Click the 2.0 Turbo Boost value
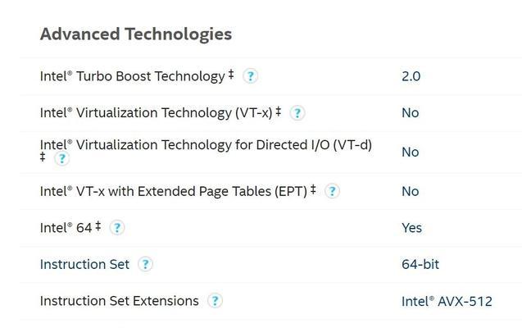The width and height of the screenshot is (522, 328). [x=411, y=76]
